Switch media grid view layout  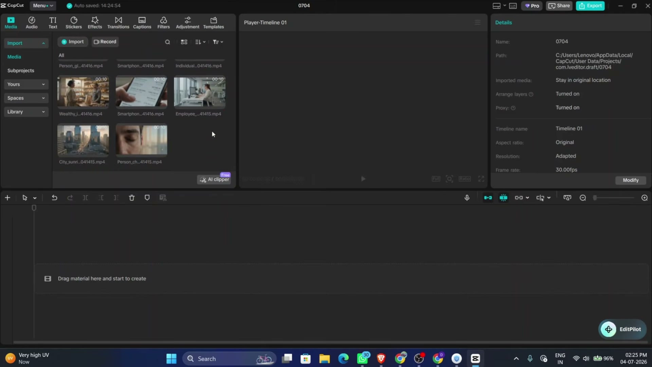[184, 42]
